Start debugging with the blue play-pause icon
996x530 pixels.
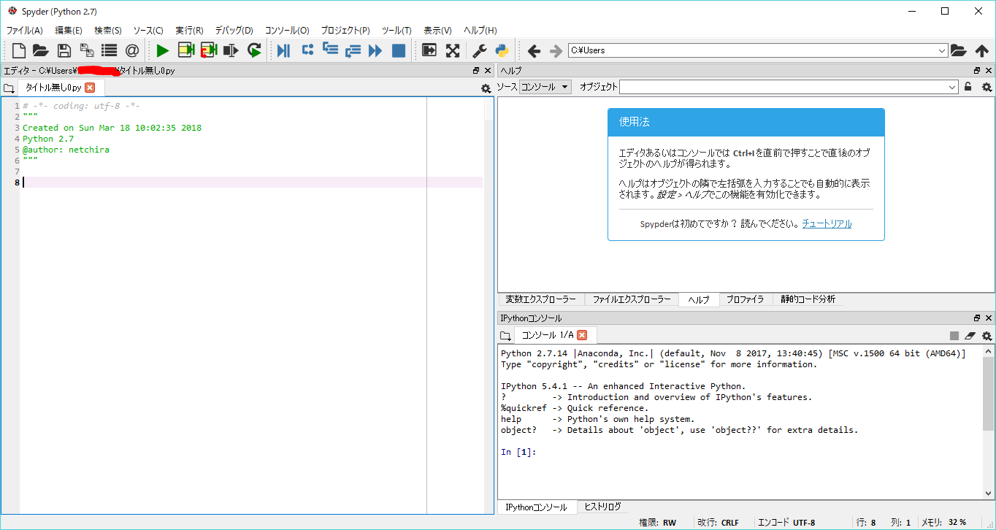pyautogui.click(x=285, y=50)
